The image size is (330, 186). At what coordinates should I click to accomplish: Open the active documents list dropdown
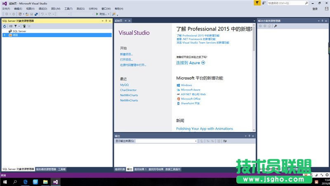[x=254, y=21]
